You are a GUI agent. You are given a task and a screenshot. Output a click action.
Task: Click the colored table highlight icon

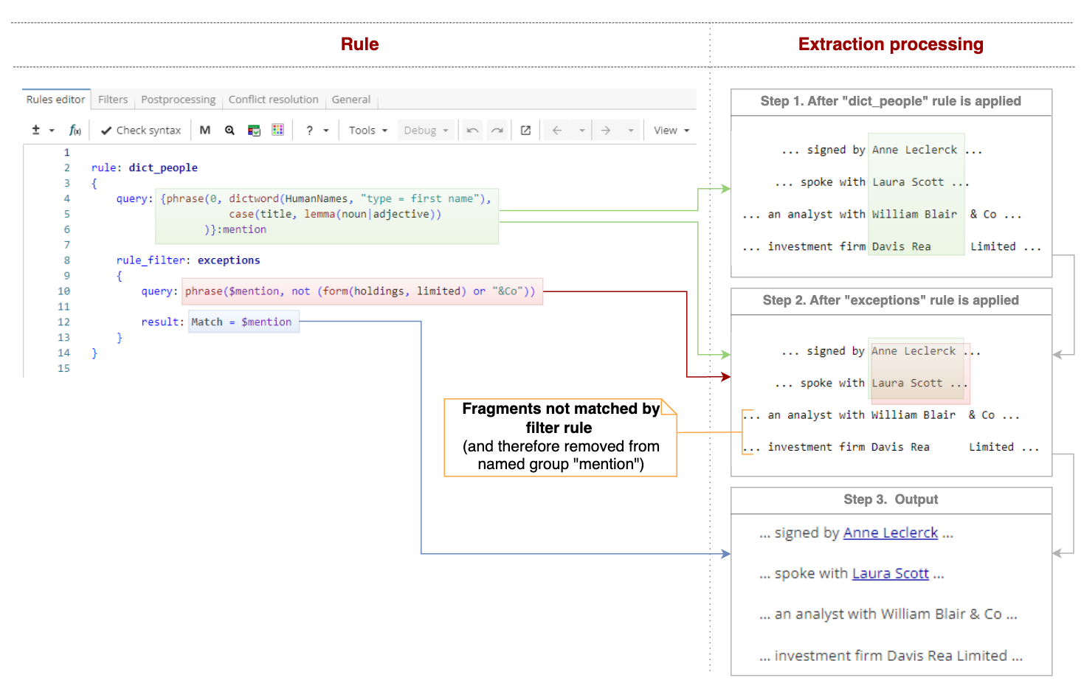254,130
